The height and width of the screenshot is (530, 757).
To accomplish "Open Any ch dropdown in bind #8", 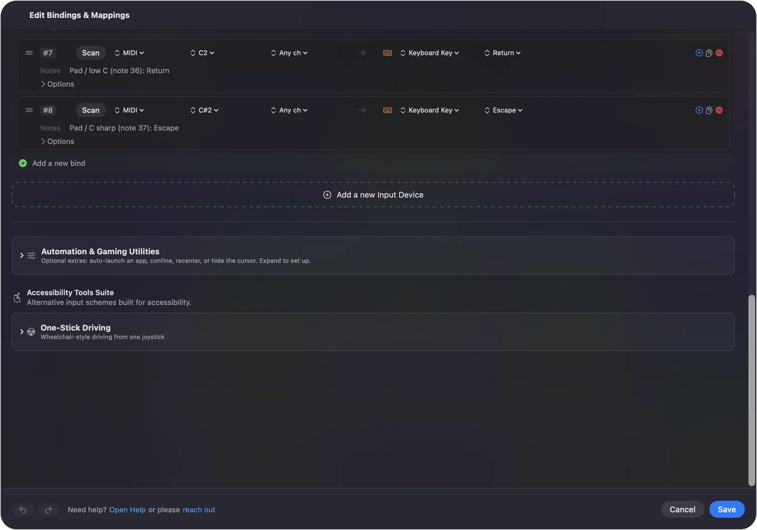I will tap(289, 110).
